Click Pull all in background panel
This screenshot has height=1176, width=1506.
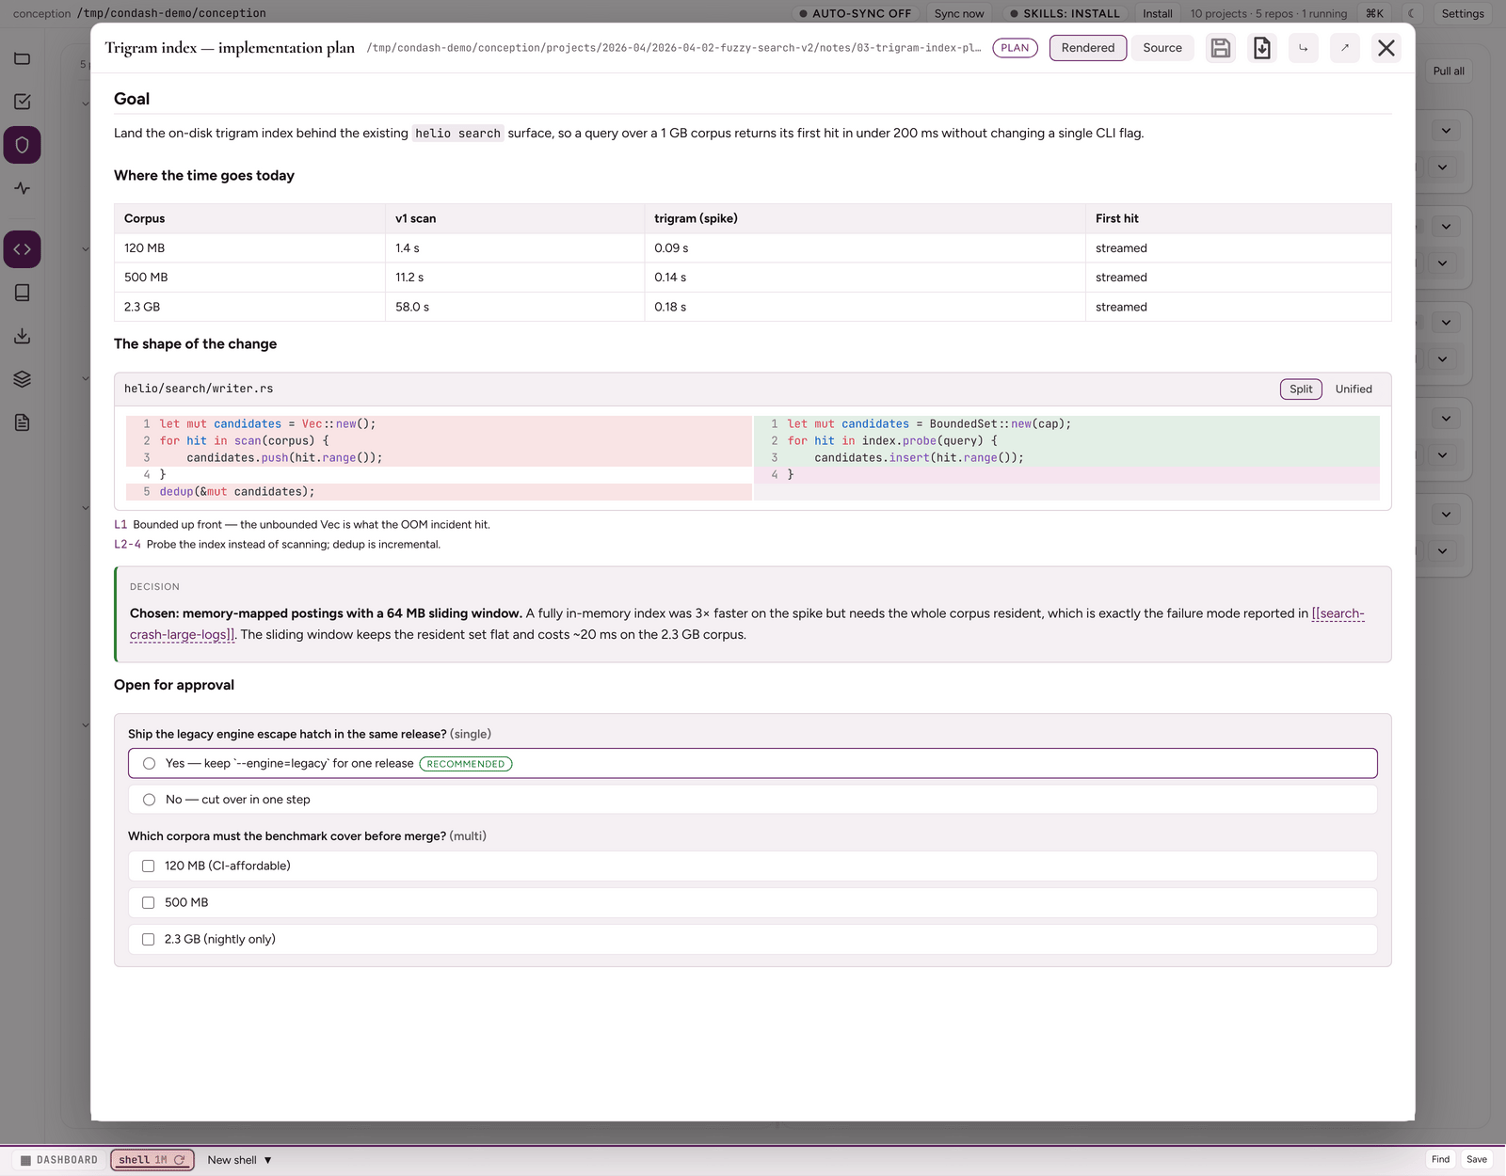[x=1449, y=71]
